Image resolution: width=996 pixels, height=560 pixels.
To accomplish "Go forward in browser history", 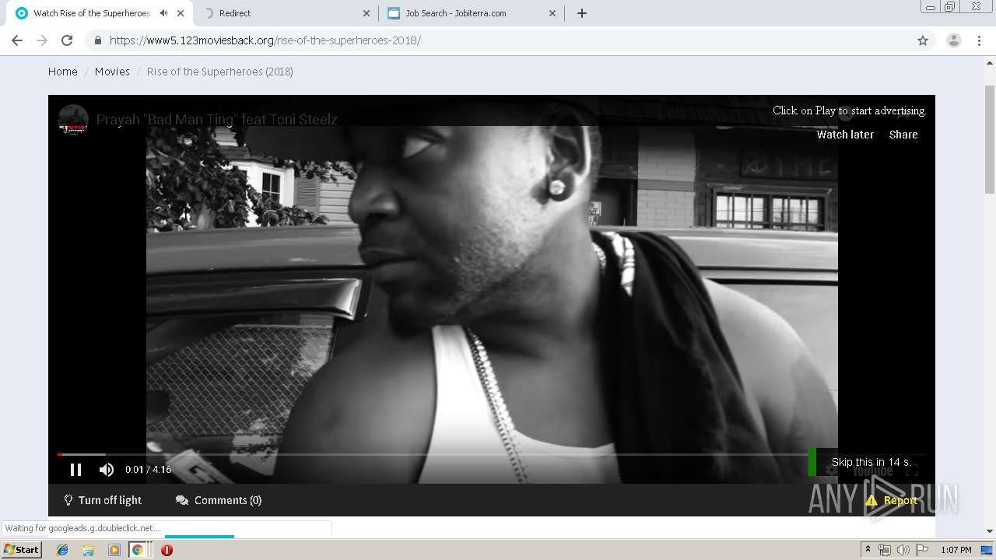I will coord(42,40).
